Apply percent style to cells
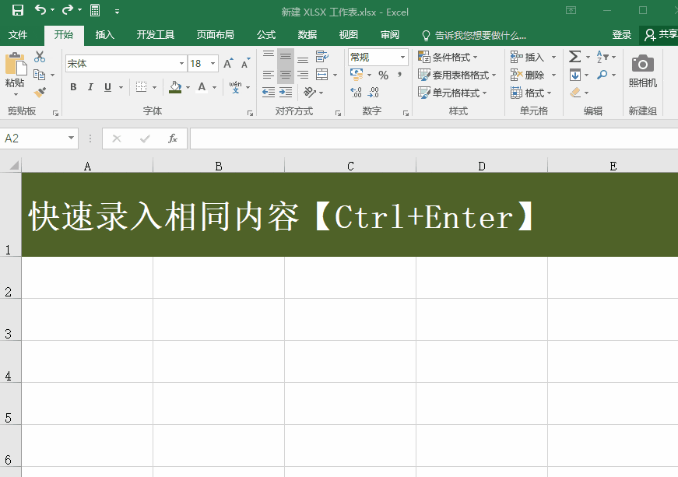The height and width of the screenshot is (477, 678). click(x=383, y=75)
